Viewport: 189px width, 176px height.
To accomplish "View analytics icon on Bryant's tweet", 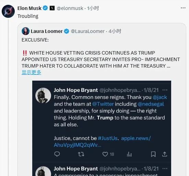I will point(129,154).
